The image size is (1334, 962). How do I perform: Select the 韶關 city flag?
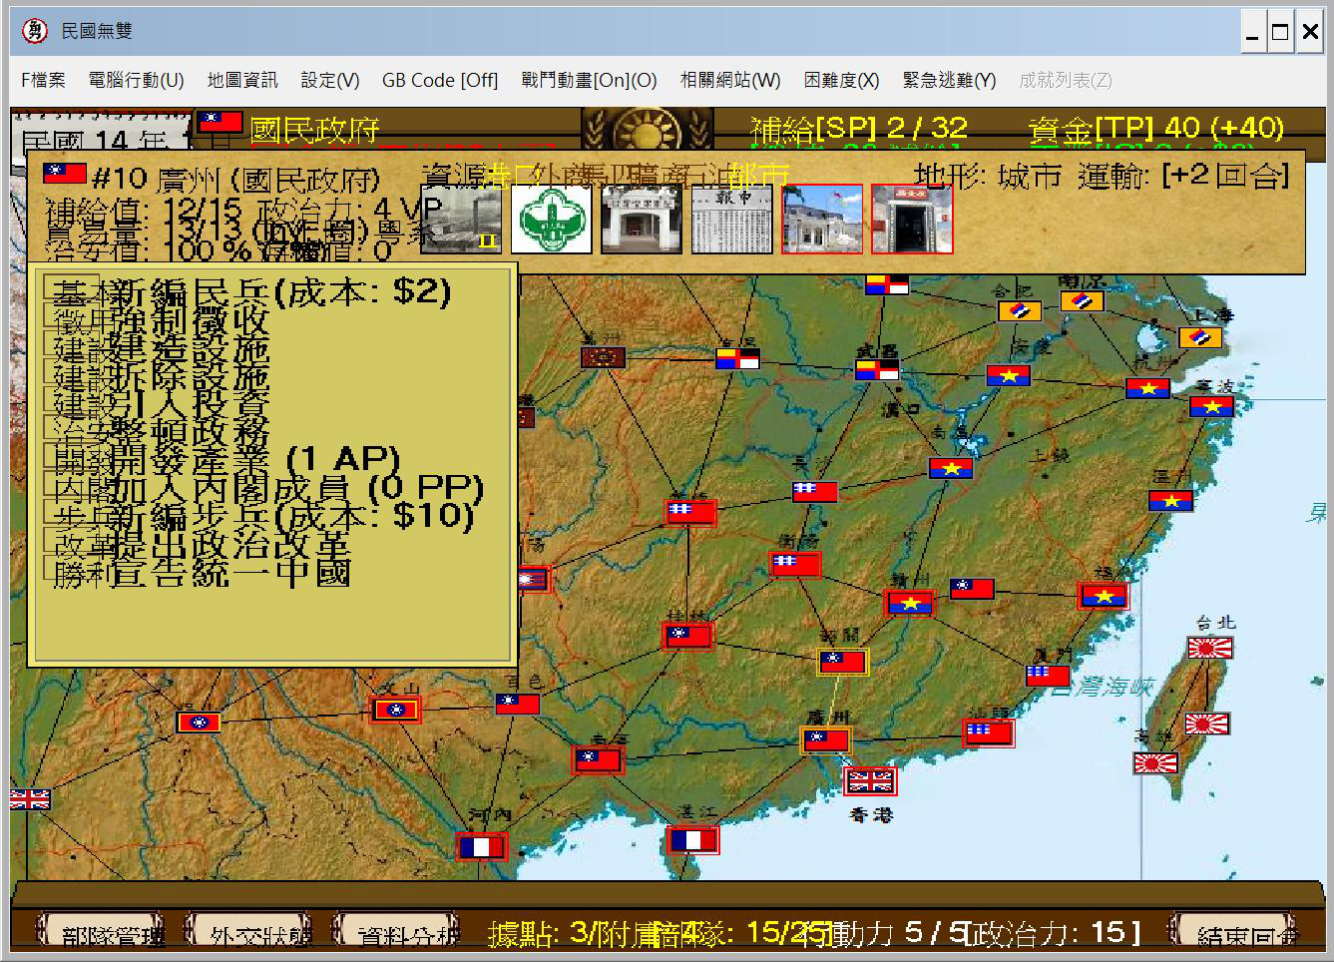pyautogui.click(x=843, y=662)
